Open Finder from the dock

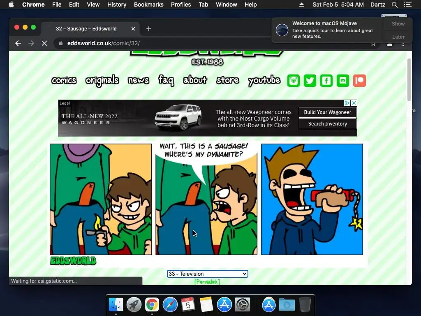pos(116,305)
